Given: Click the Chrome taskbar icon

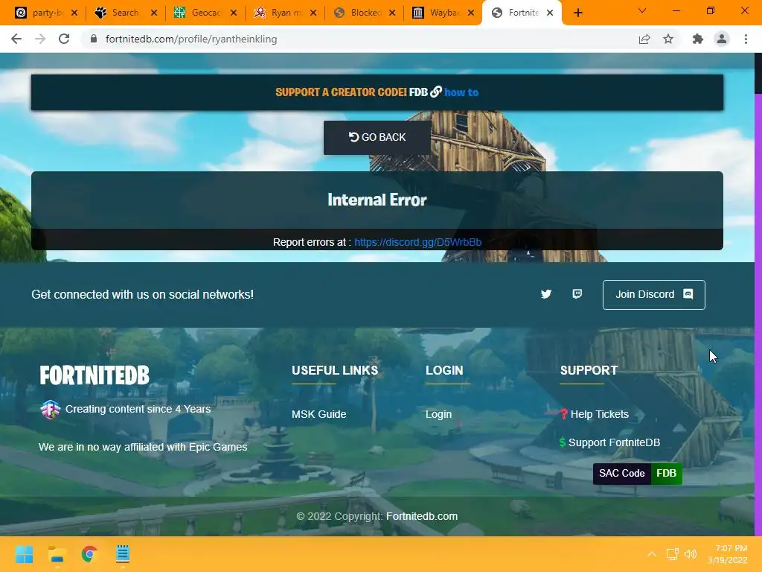Looking at the screenshot, I should pyautogui.click(x=89, y=554).
